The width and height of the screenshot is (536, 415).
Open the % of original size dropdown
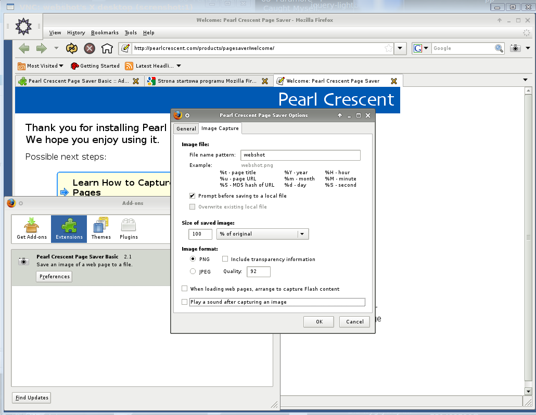coord(262,234)
